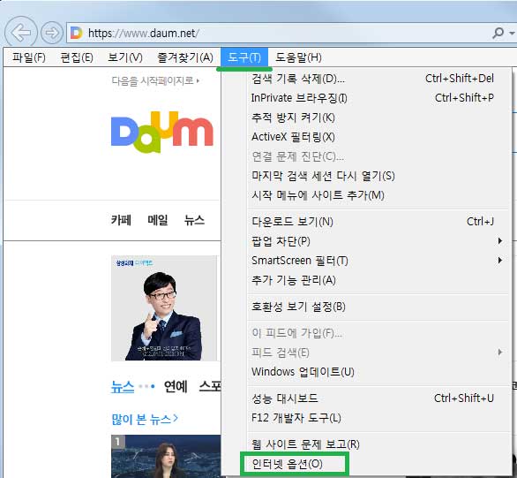Click the 메일 link on Daum
Screen dimensions: 517x478
tap(158, 220)
